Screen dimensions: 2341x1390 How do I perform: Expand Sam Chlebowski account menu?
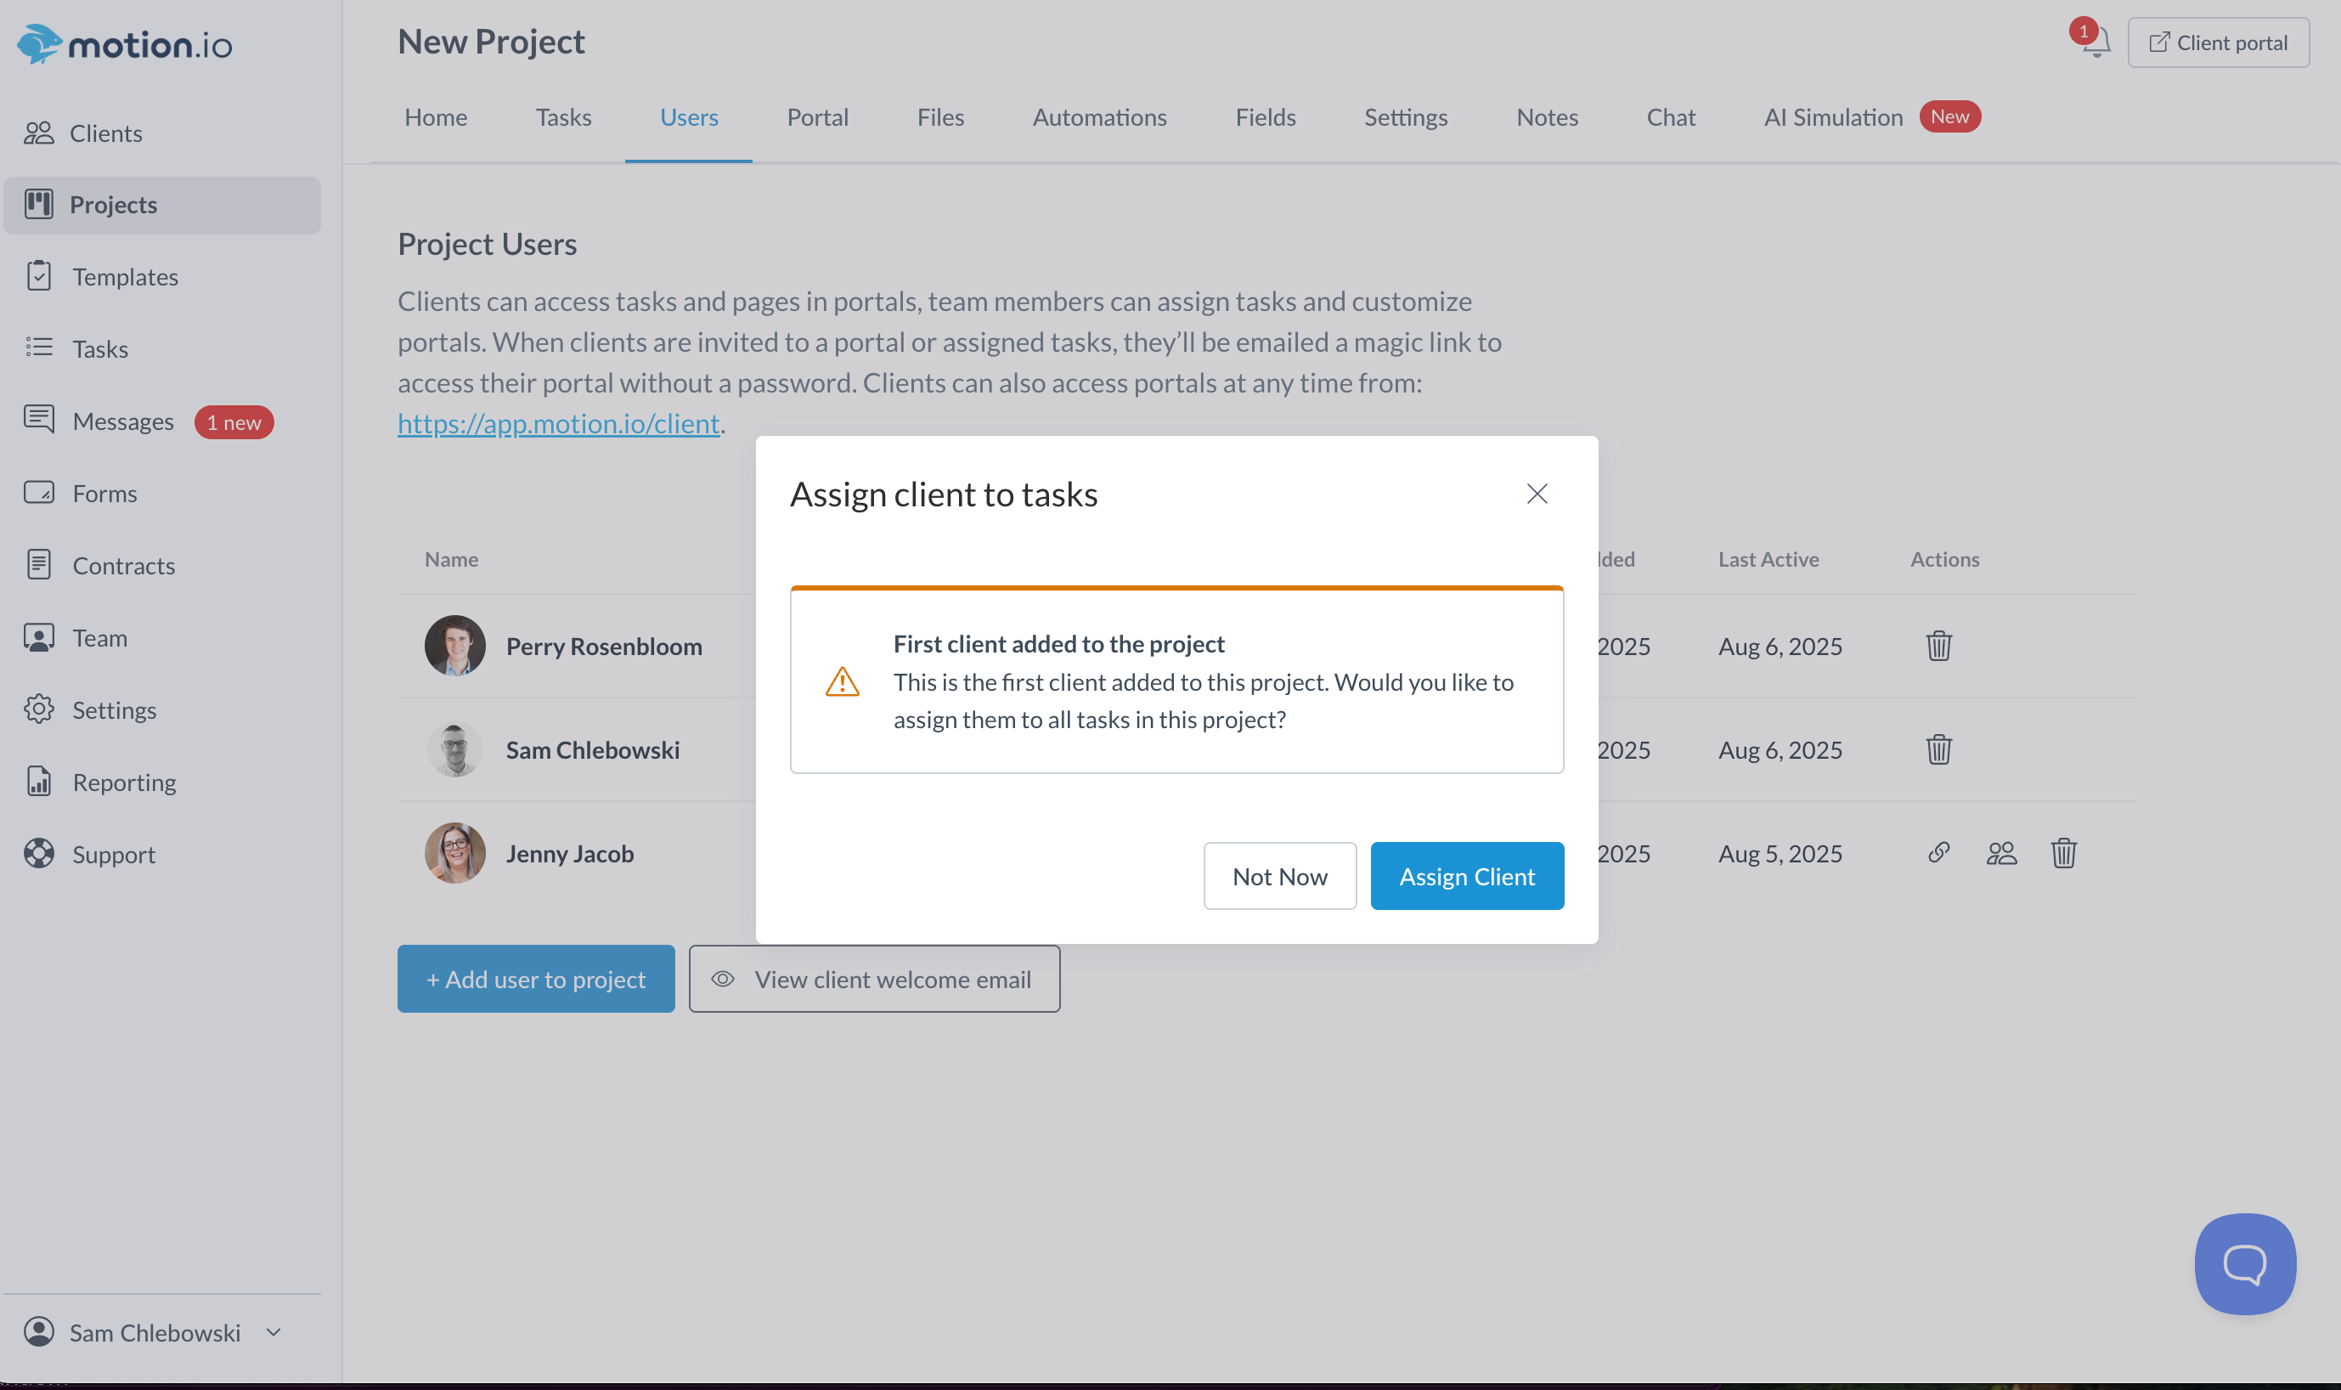274,1332
